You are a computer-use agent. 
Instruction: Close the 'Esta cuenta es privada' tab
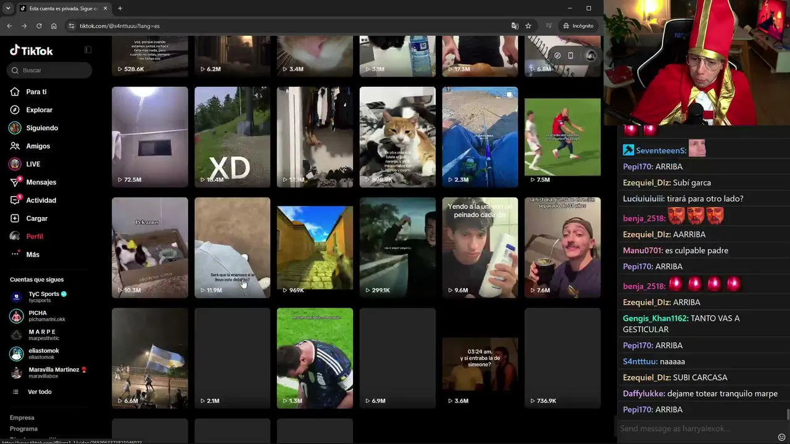105,8
